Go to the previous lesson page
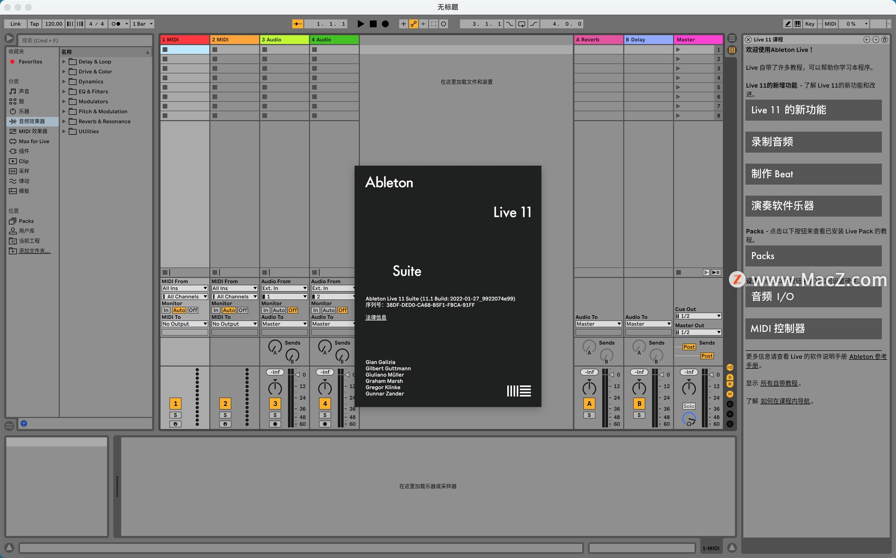 click(867, 40)
